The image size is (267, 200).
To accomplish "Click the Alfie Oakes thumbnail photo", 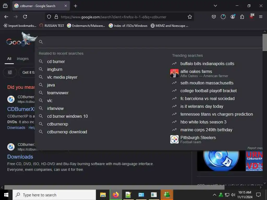I will (174, 73).
